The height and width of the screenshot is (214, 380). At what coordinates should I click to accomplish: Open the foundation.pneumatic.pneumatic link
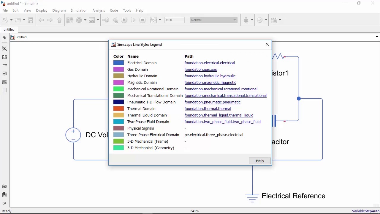[213, 102]
